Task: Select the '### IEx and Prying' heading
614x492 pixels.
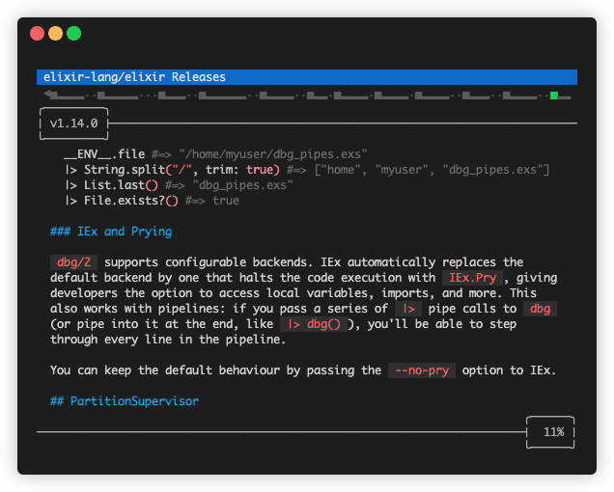Action: pos(111,232)
